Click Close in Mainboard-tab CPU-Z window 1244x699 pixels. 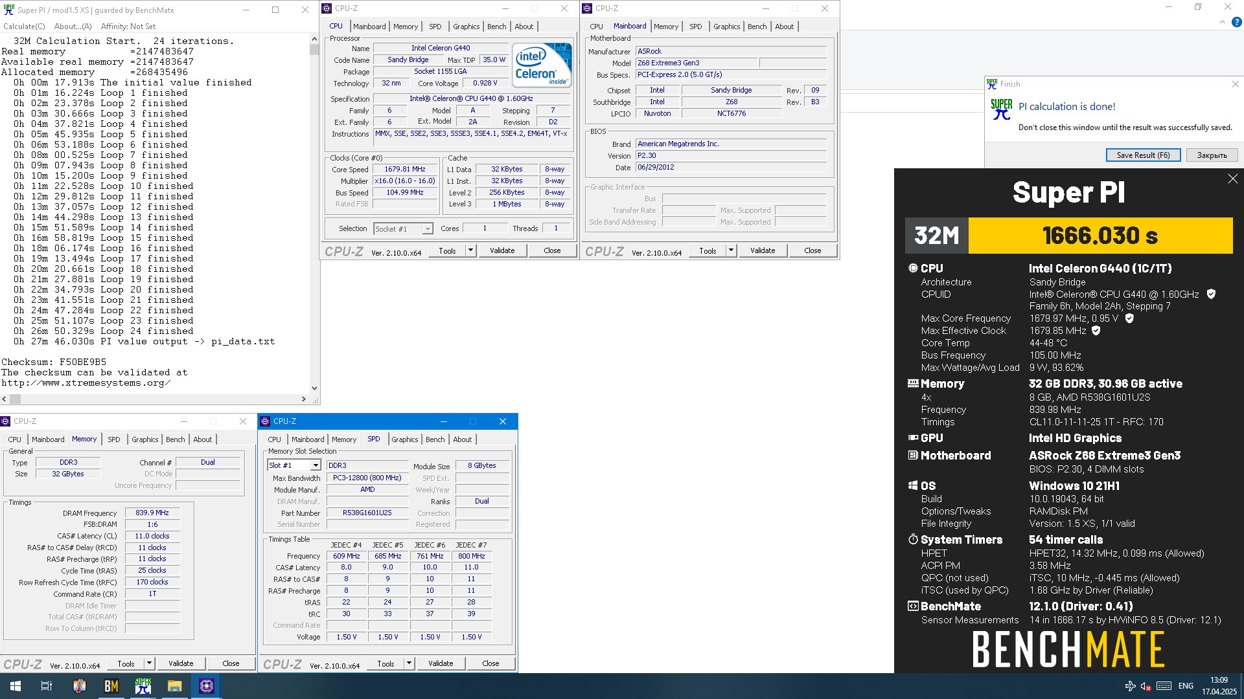pyautogui.click(x=812, y=250)
